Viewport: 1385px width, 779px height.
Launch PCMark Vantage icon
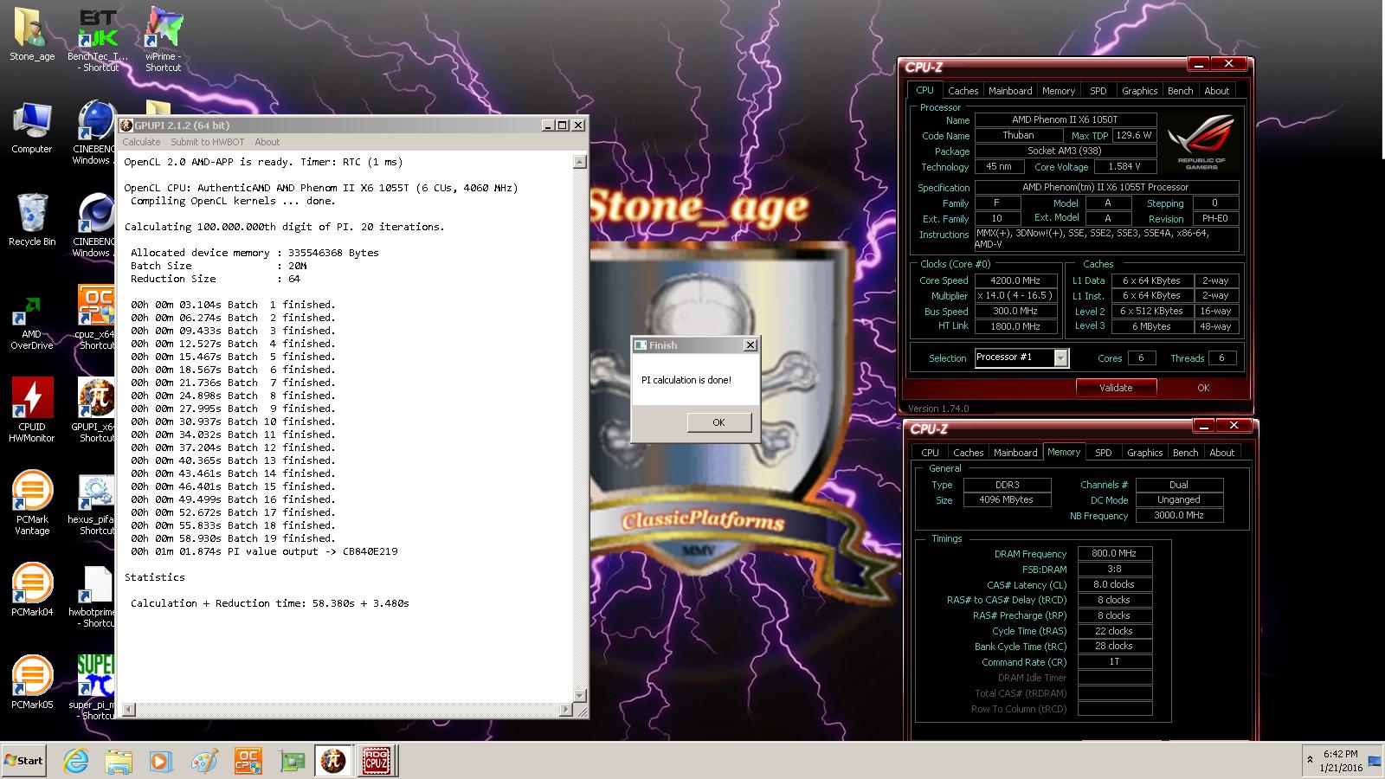click(x=32, y=503)
